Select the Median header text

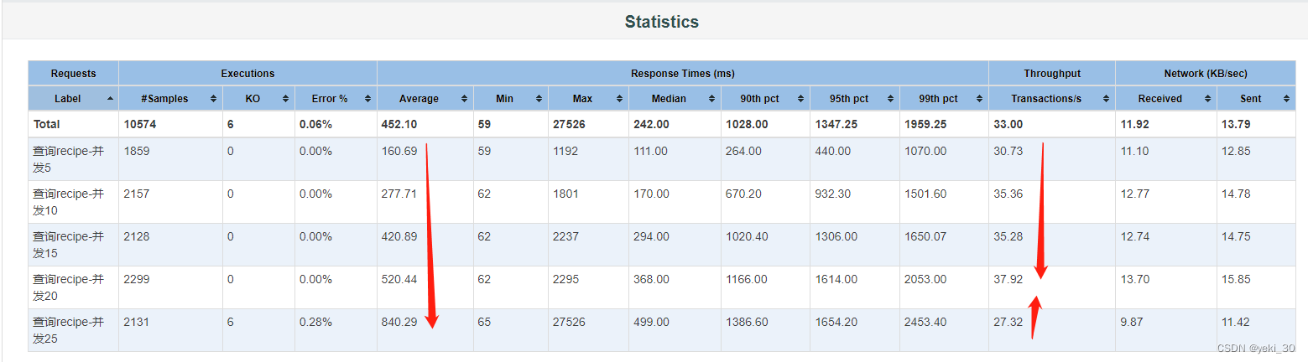click(669, 99)
